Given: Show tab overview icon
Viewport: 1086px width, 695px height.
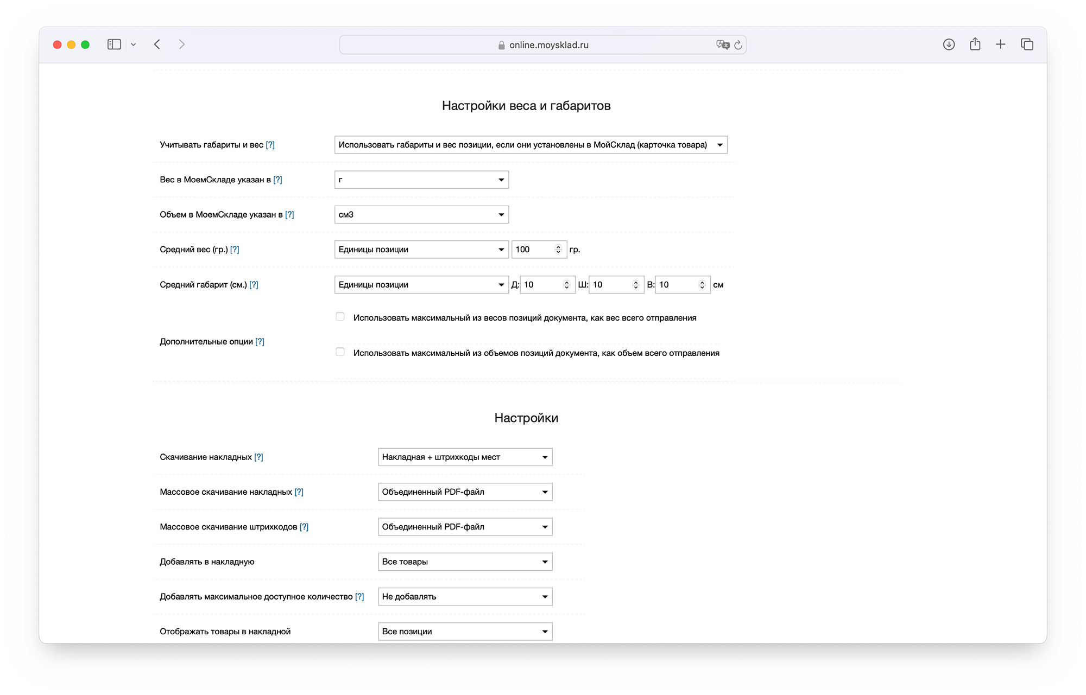Looking at the screenshot, I should pyautogui.click(x=1027, y=44).
